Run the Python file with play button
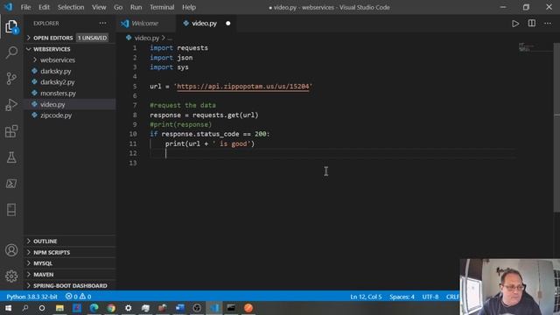 click(515, 24)
